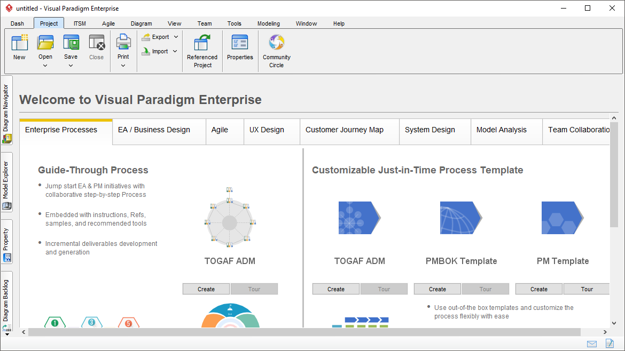
Task: Expand the Export dropdown arrow
Action: point(176,37)
